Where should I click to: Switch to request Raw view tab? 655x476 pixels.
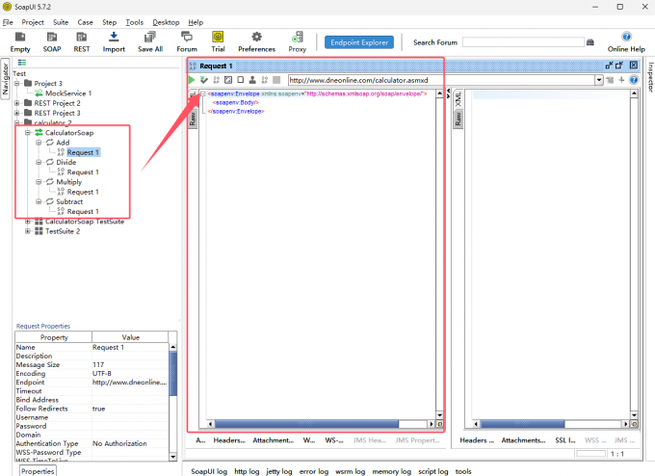[193, 119]
